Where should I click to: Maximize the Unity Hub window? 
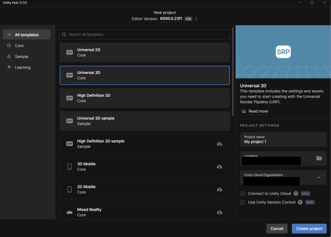tap(312, 3)
